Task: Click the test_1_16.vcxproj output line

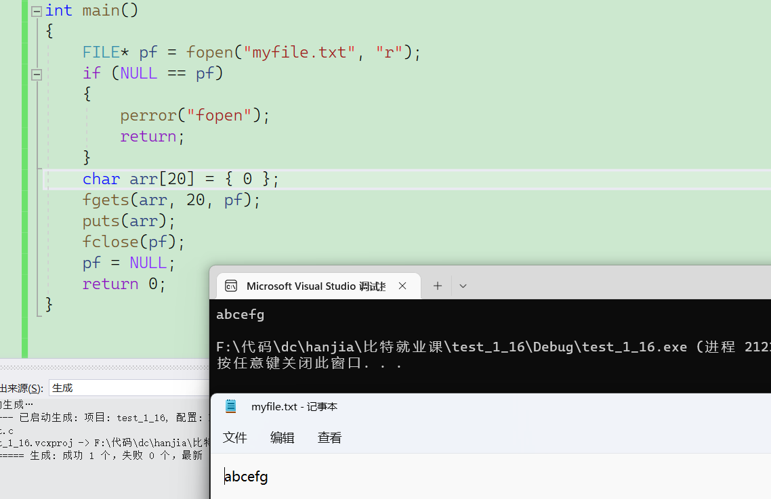Action: (x=105, y=443)
